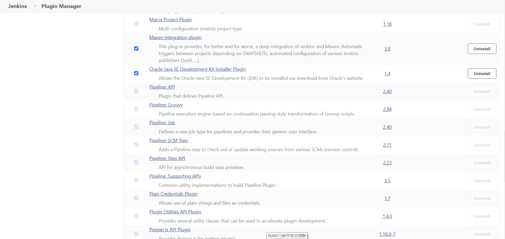
Task: Open version 1.16.0-7 of Popper.js API Plugin
Action: coord(387,234)
